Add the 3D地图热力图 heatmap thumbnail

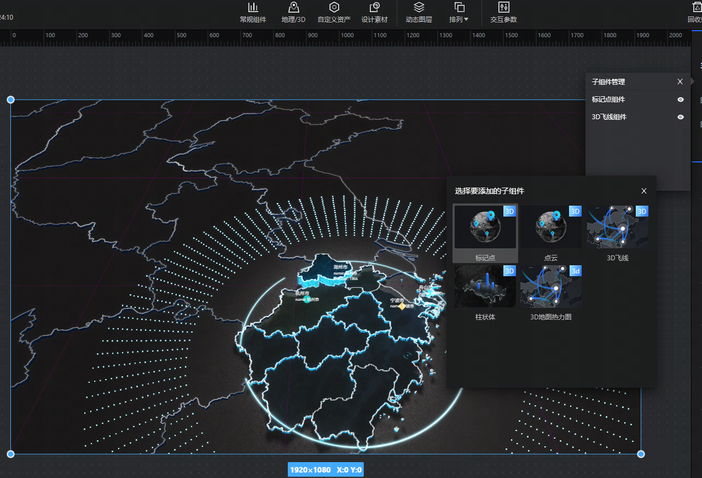550,287
